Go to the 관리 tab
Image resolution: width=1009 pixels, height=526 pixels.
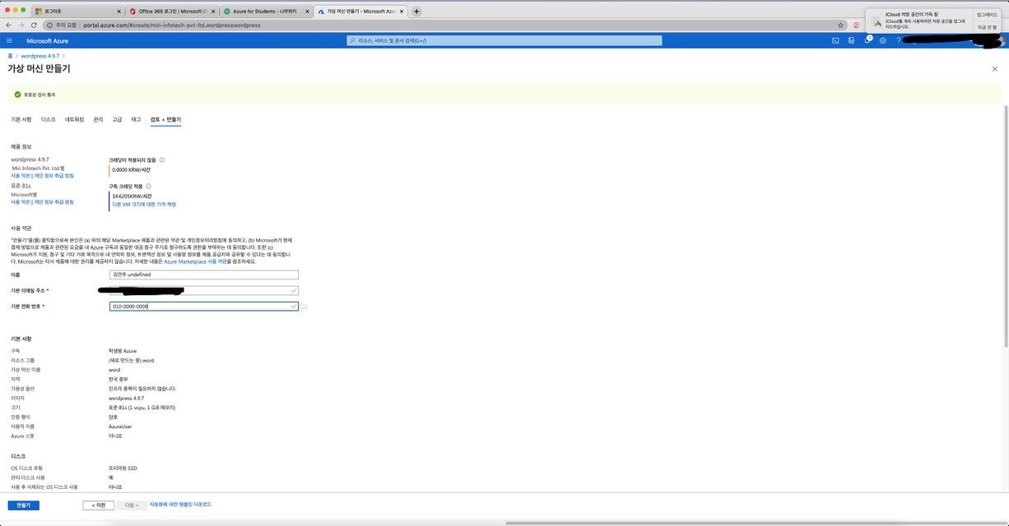98,120
